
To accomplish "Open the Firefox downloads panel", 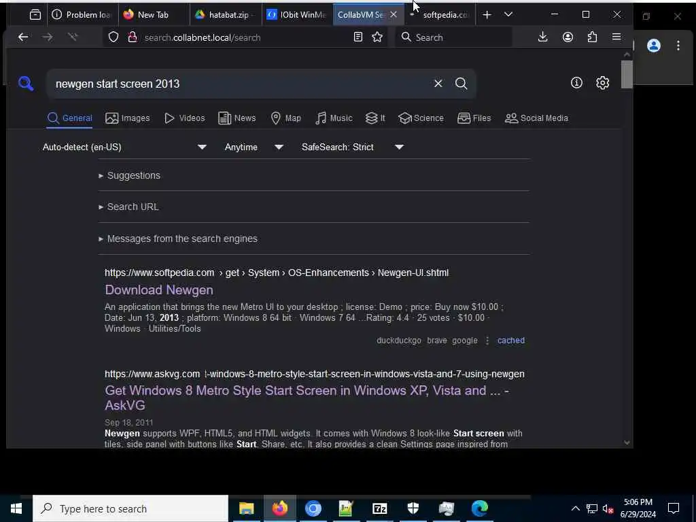I will point(542,37).
